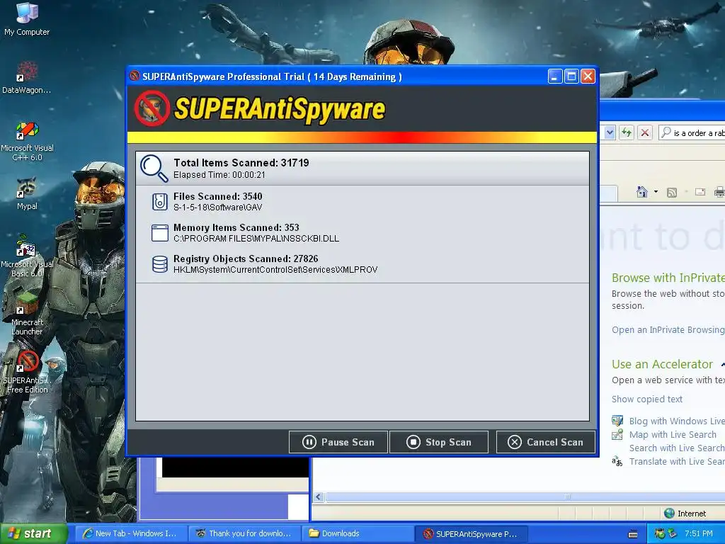Click the scroll left arrow in Internet Explorer
This screenshot has width=725, height=544.
(318, 497)
